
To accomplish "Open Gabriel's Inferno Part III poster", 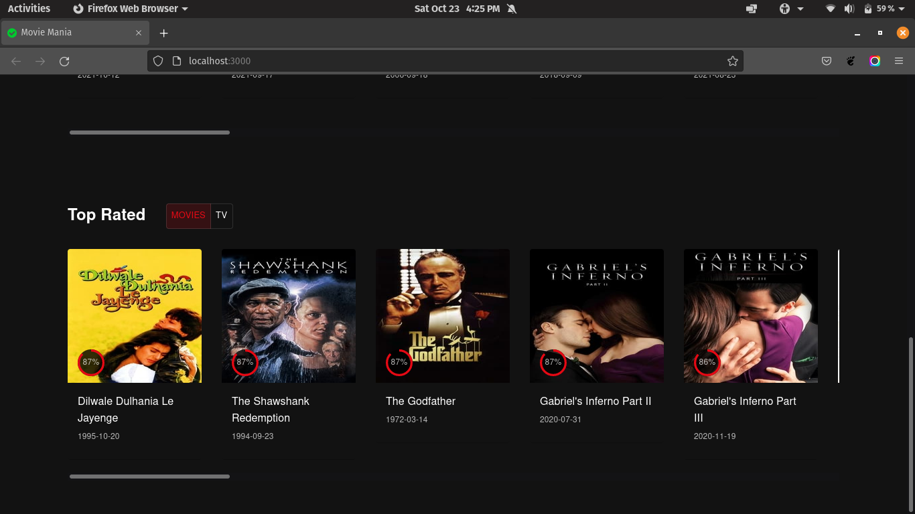I will [x=751, y=316].
